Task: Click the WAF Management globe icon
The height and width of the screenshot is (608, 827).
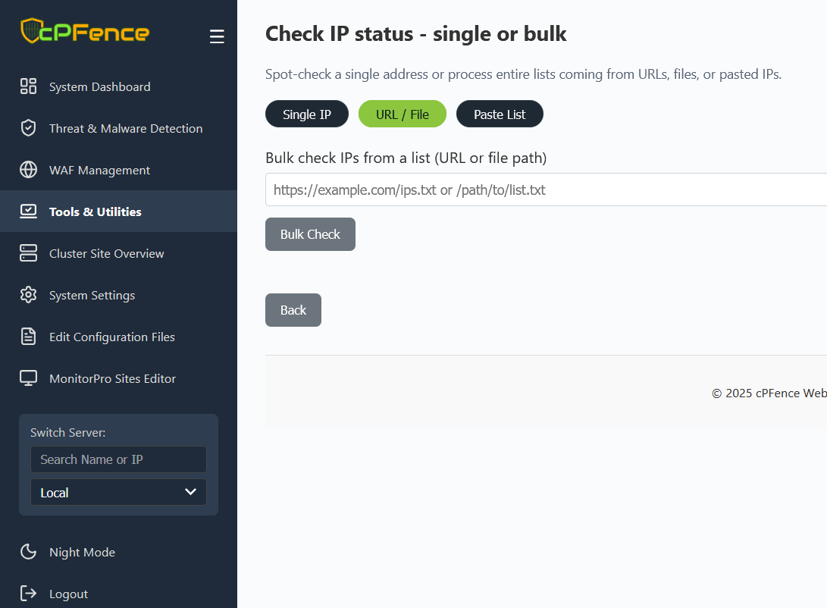Action: coord(29,170)
